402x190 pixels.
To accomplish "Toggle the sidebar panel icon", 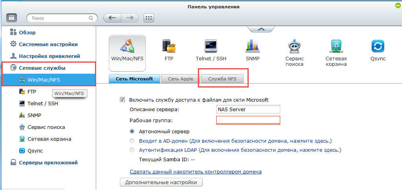I will tap(11, 18).
